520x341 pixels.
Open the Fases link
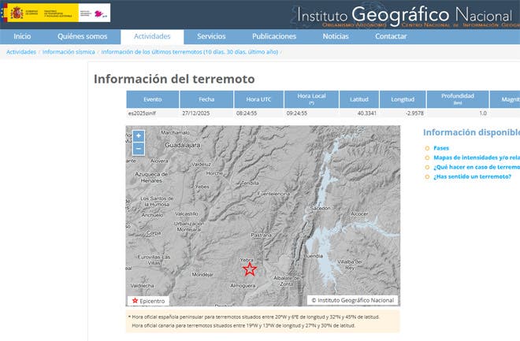441,148
